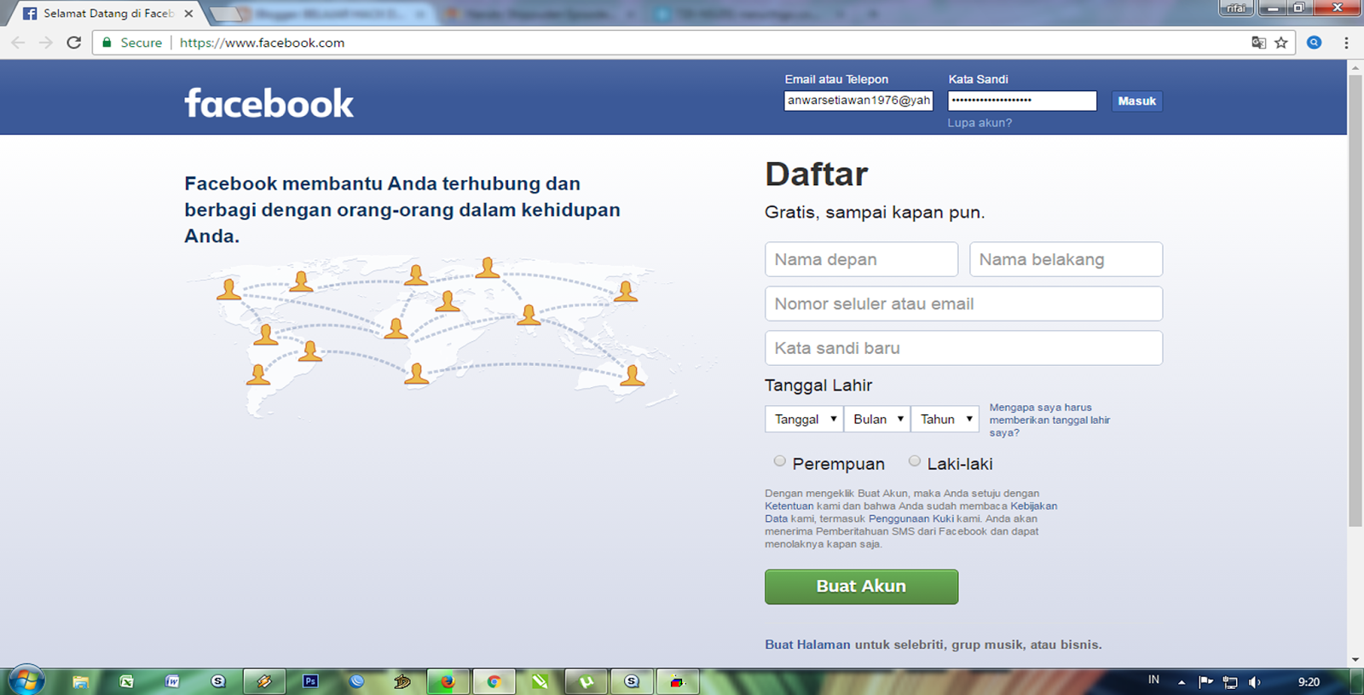Open the Chrome three-dot menu

pyautogui.click(x=1346, y=43)
